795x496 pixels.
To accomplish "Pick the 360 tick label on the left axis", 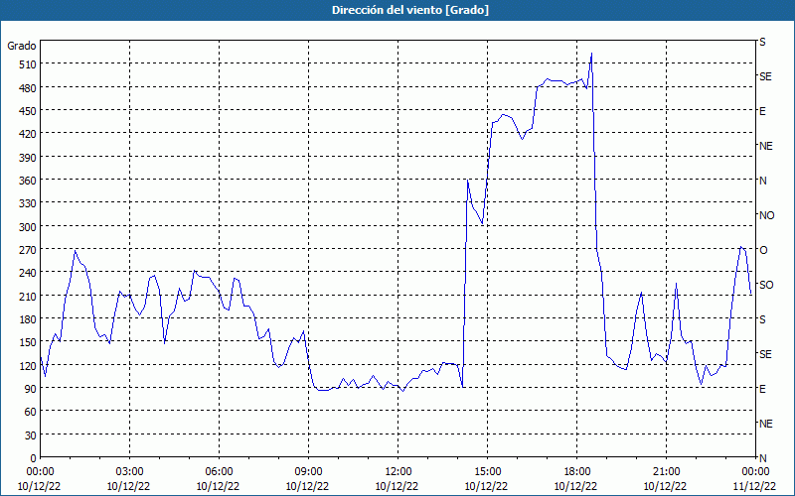I will pyautogui.click(x=28, y=181).
